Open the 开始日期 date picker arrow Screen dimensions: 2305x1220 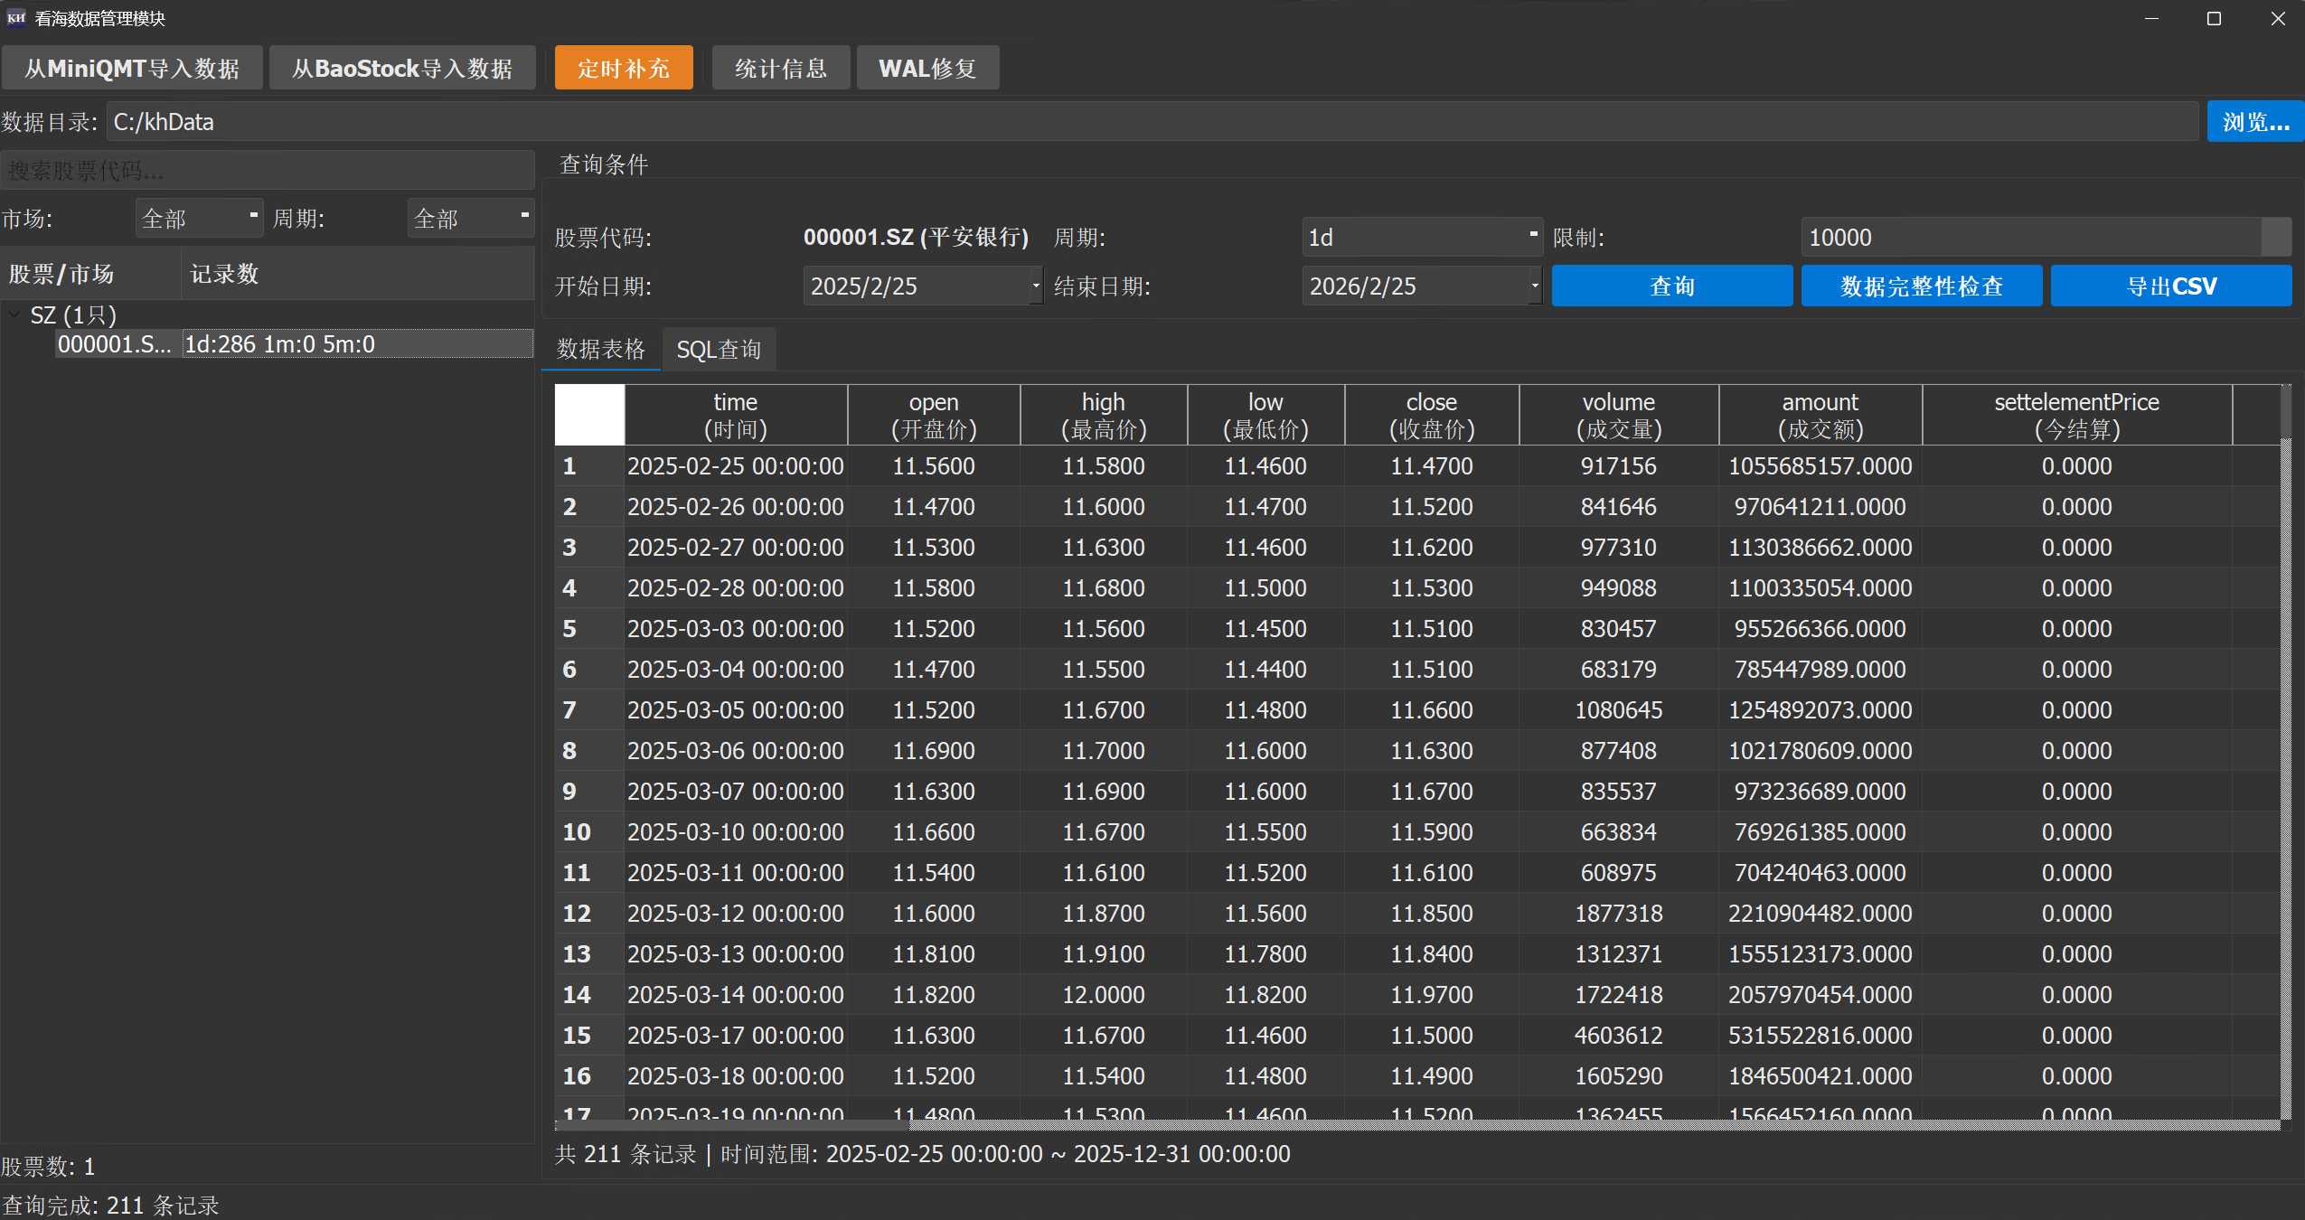1036,286
